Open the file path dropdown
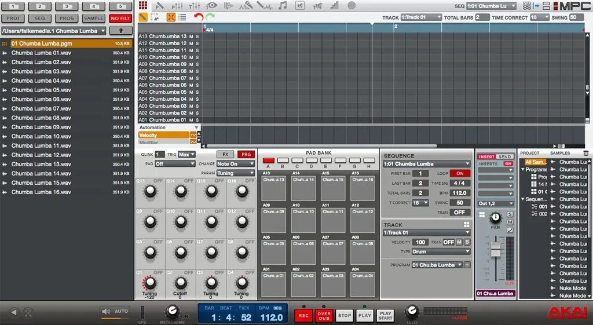 click(54, 31)
